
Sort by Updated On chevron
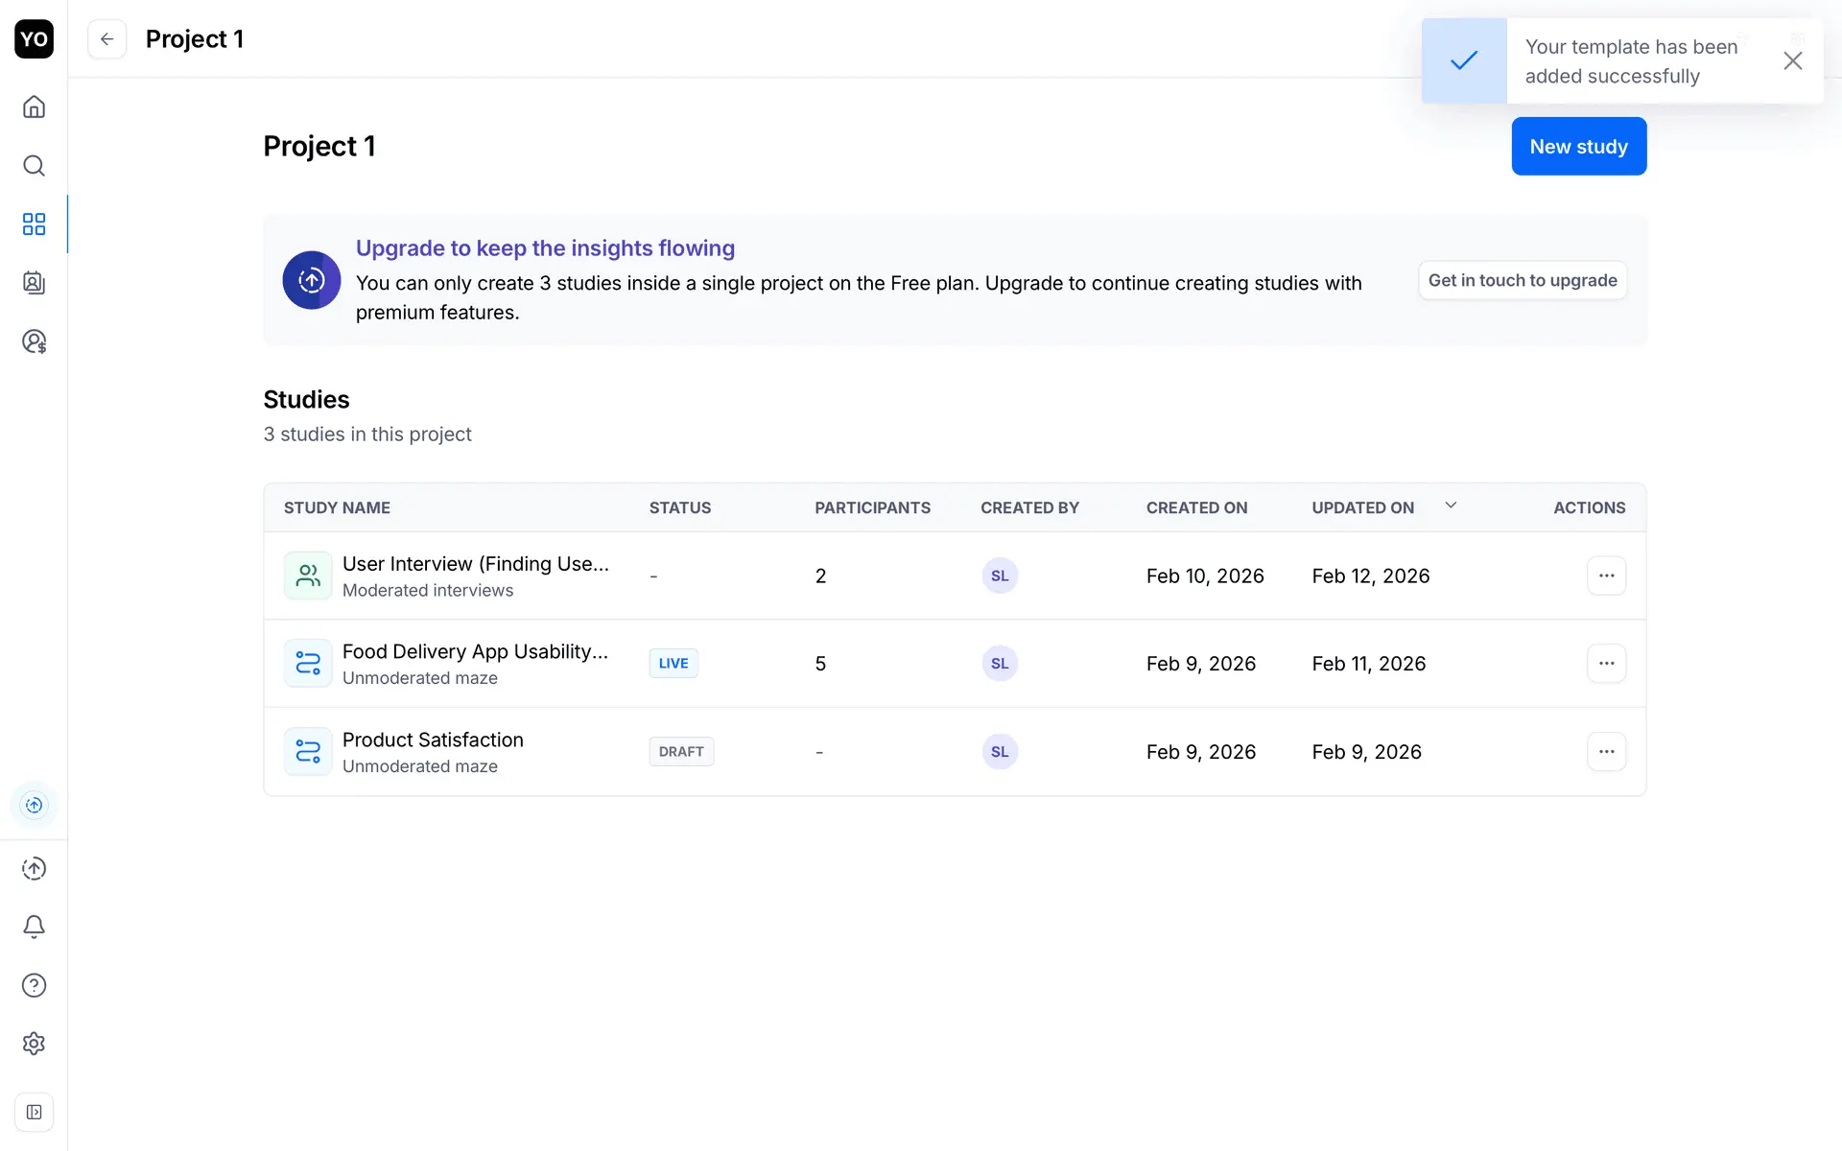pyautogui.click(x=1451, y=505)
